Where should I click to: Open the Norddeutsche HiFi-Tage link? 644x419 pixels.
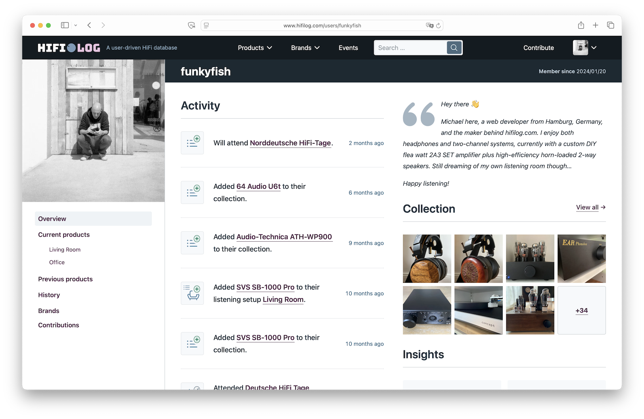290,143
